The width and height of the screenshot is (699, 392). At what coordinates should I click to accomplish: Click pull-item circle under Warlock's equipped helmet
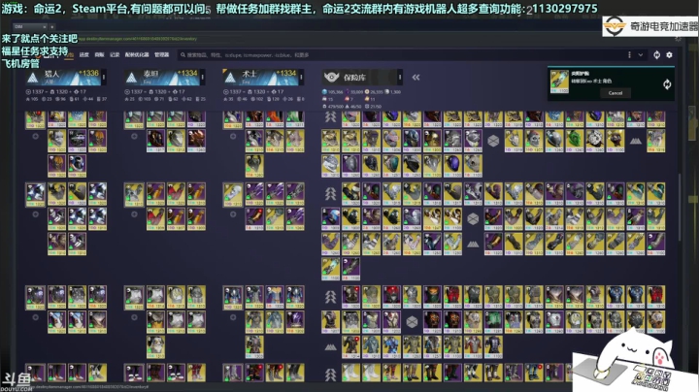(x=233, y=136)
